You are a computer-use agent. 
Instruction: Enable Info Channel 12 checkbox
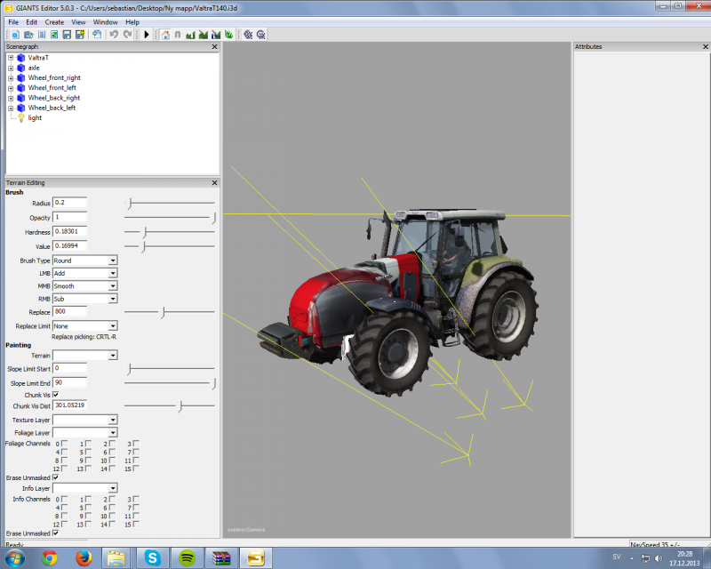point(64,524)
